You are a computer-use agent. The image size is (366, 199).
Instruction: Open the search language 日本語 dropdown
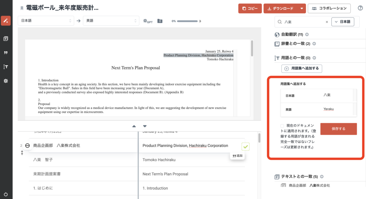343,22
